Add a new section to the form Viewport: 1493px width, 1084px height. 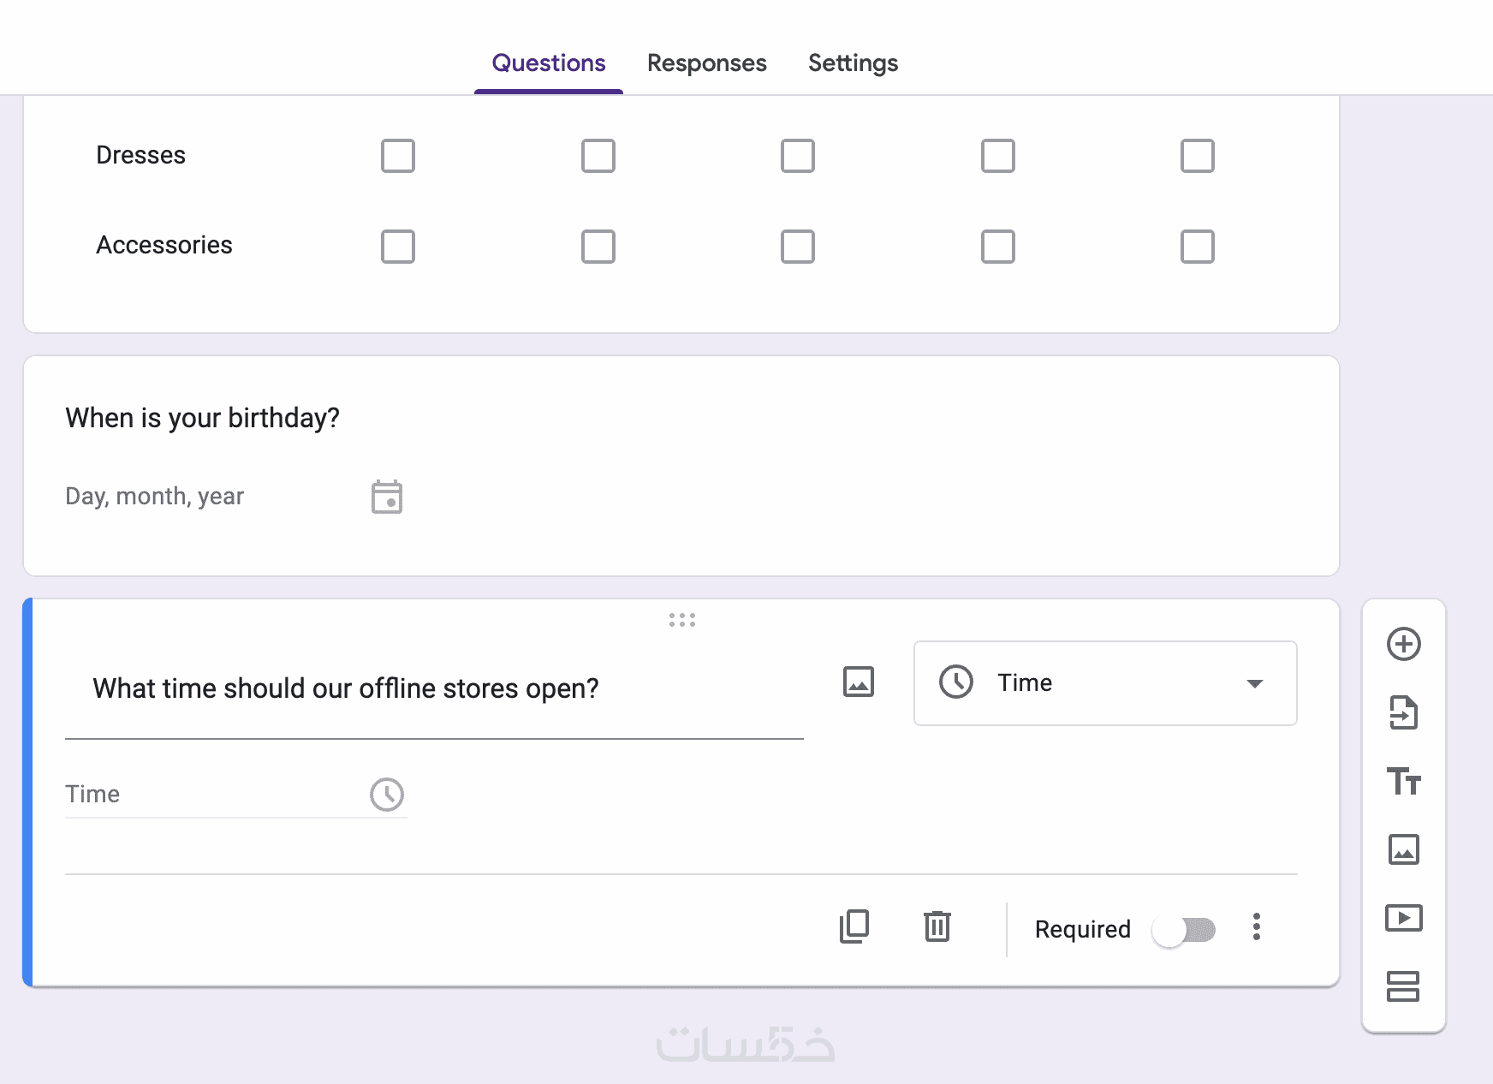point(1403,986)
